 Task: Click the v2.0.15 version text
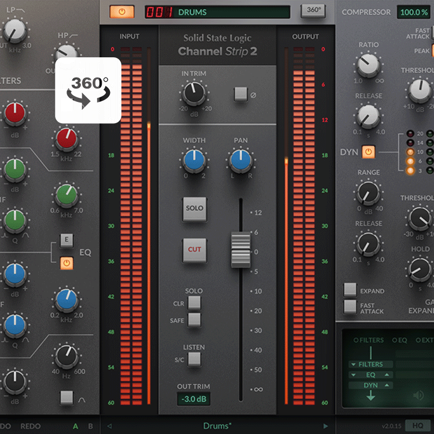[391, 426]
